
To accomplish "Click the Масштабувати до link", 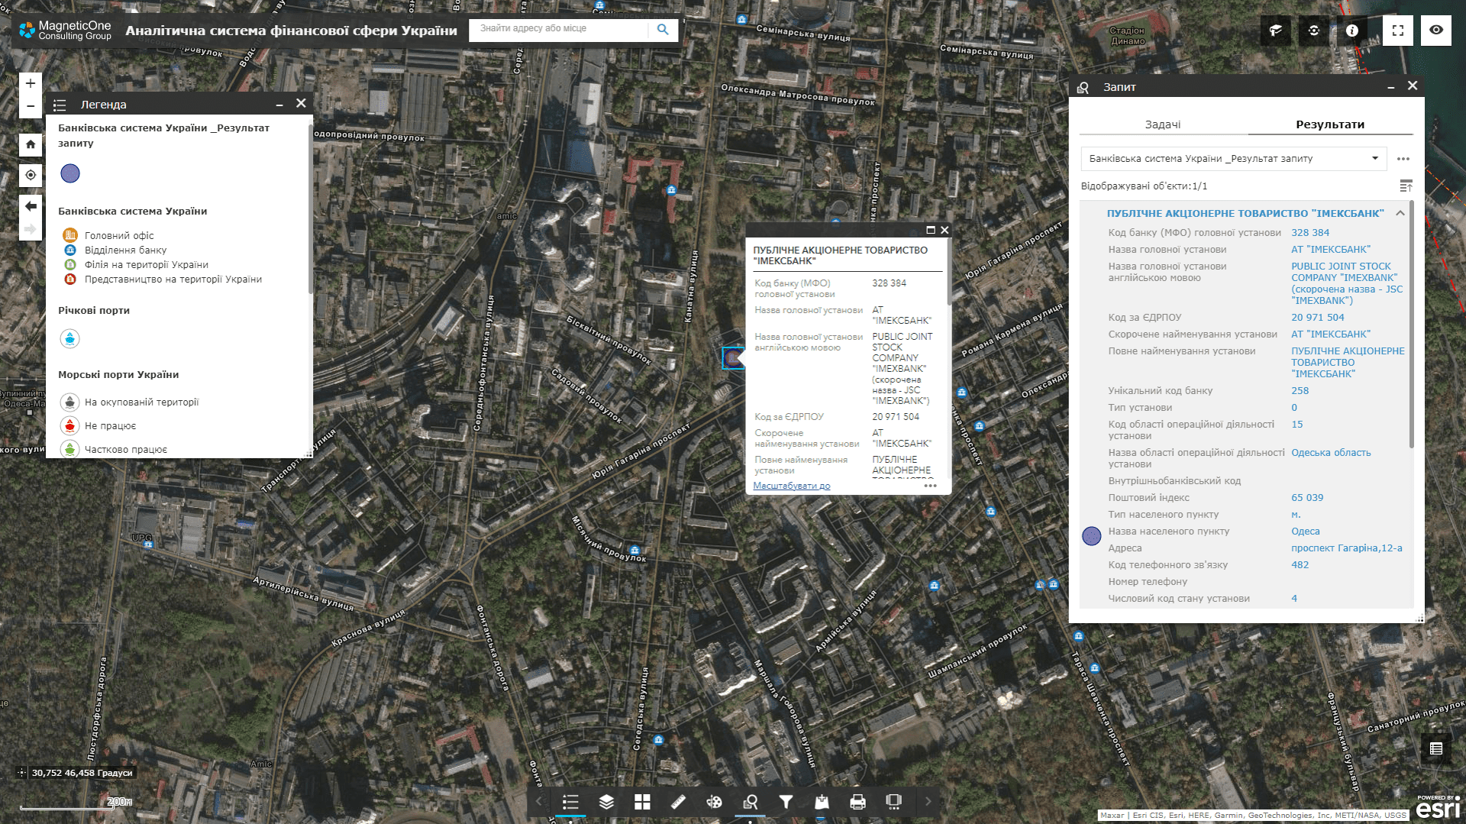I will tap(792, 486).
